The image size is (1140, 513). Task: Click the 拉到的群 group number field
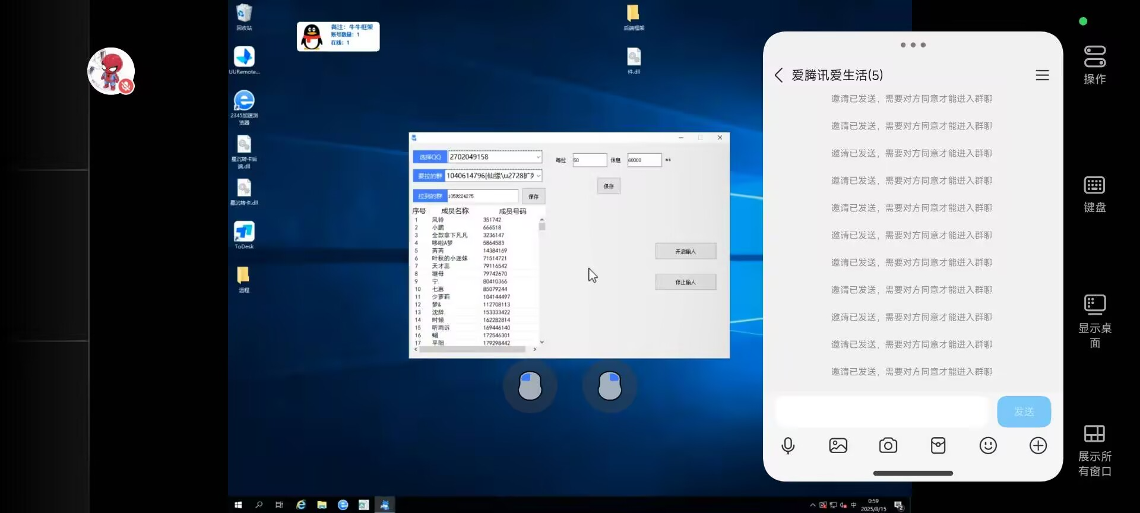482,196
